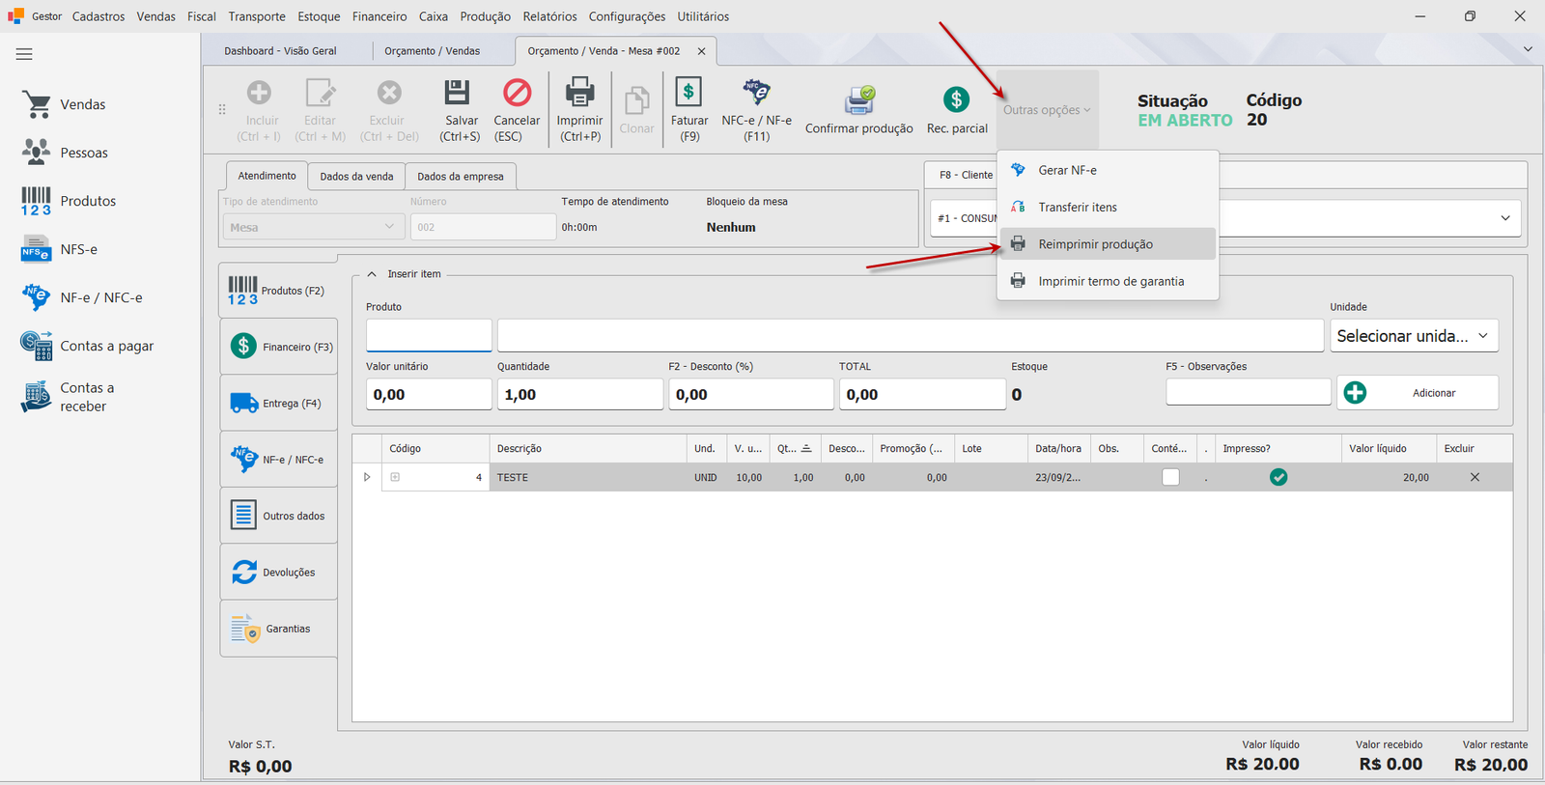
Task: Click the Produto code input field
Action: (x=429, y=336)
